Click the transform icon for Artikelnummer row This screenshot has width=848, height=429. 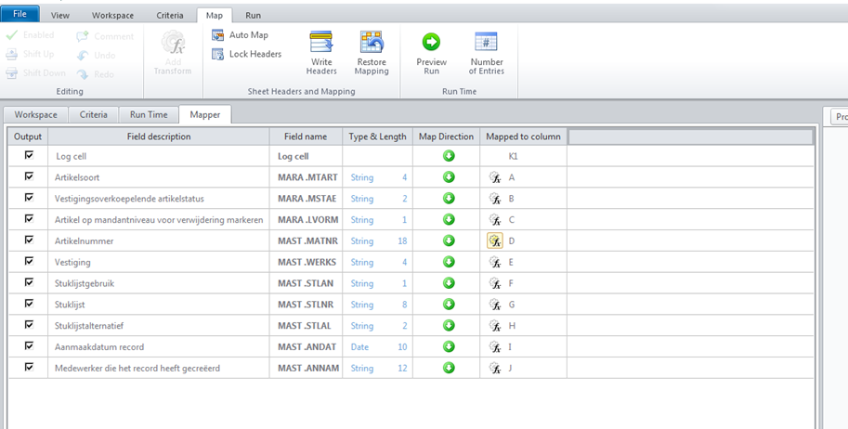coord(495,240)
